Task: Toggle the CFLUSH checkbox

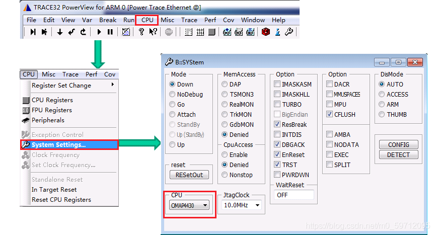Action: (329, 114)
